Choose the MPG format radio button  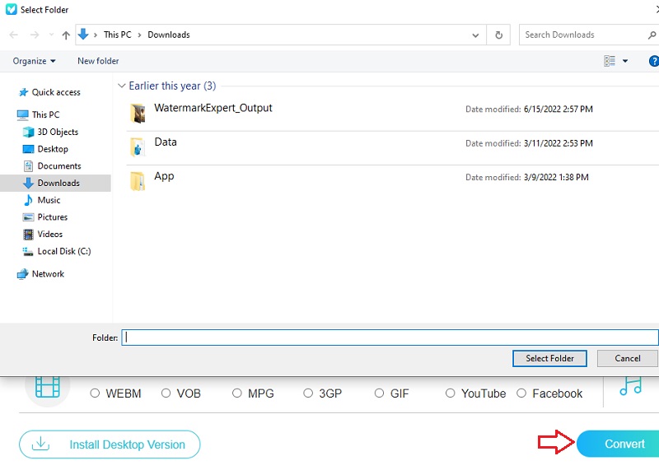tap(237, 393)
